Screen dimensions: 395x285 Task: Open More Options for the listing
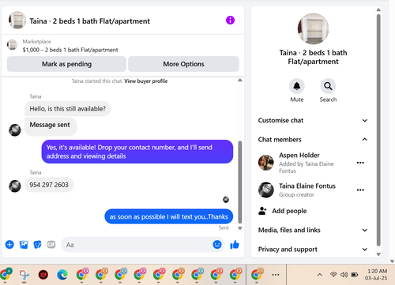click(183, 64)
